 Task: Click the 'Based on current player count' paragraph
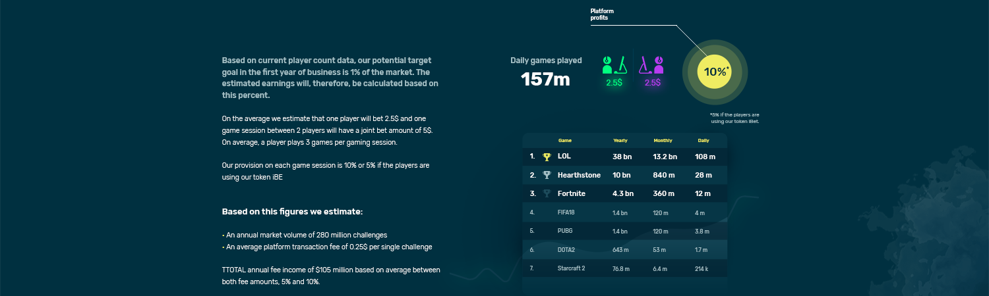pos(330,78)
